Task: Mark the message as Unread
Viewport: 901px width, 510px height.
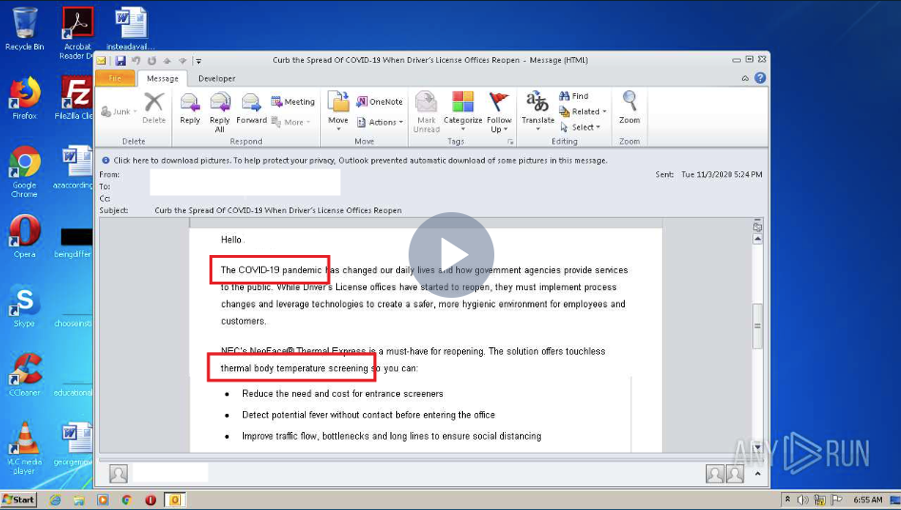Action: click(x=427, y=112)
